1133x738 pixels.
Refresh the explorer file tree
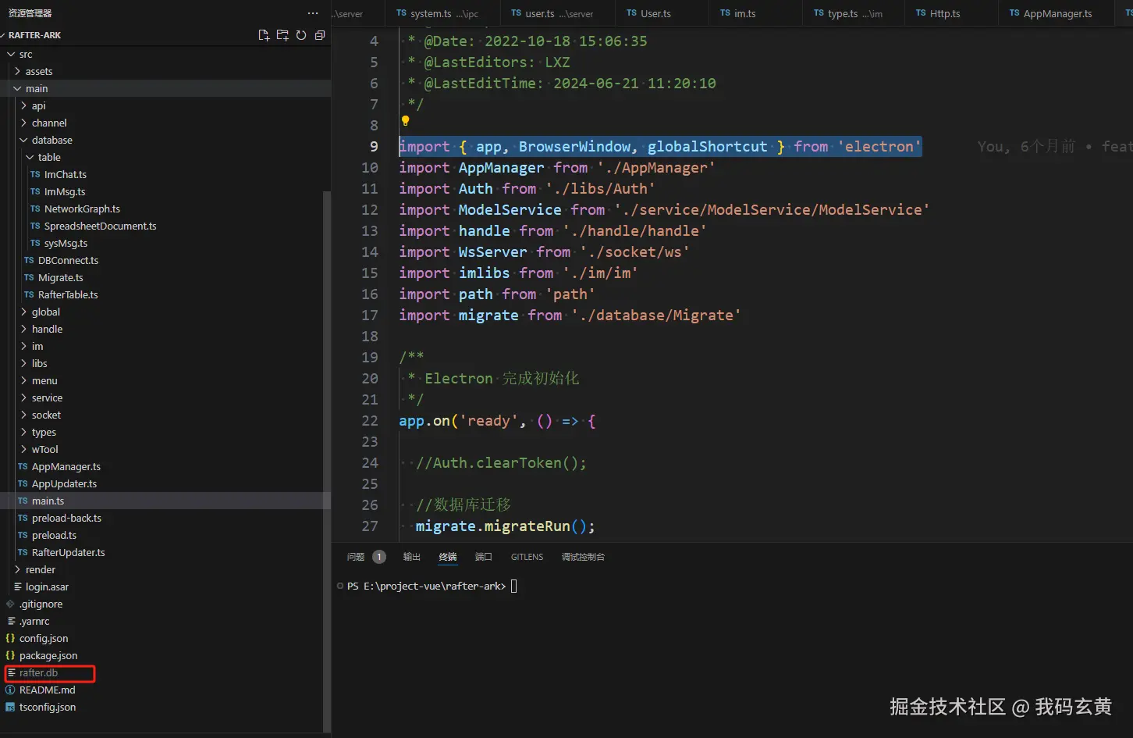tap(301, 35)
